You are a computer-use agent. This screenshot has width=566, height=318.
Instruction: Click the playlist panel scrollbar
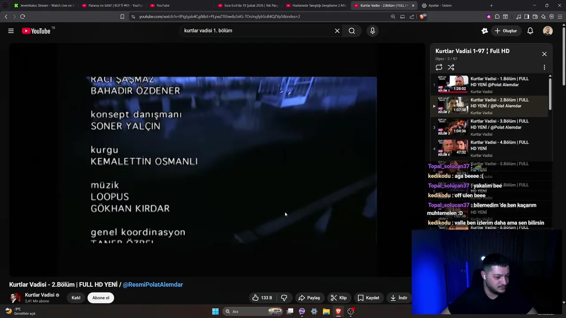point(550,94)
